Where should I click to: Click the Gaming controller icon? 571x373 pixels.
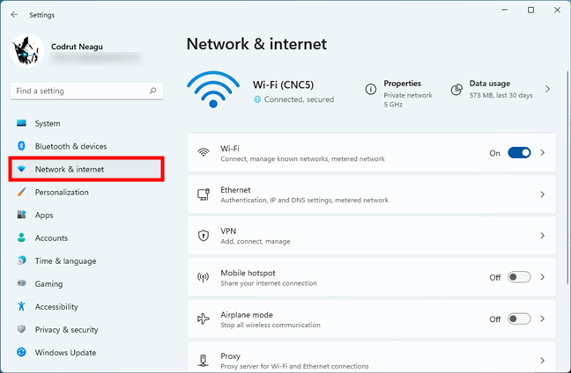(x=21, y=283)
